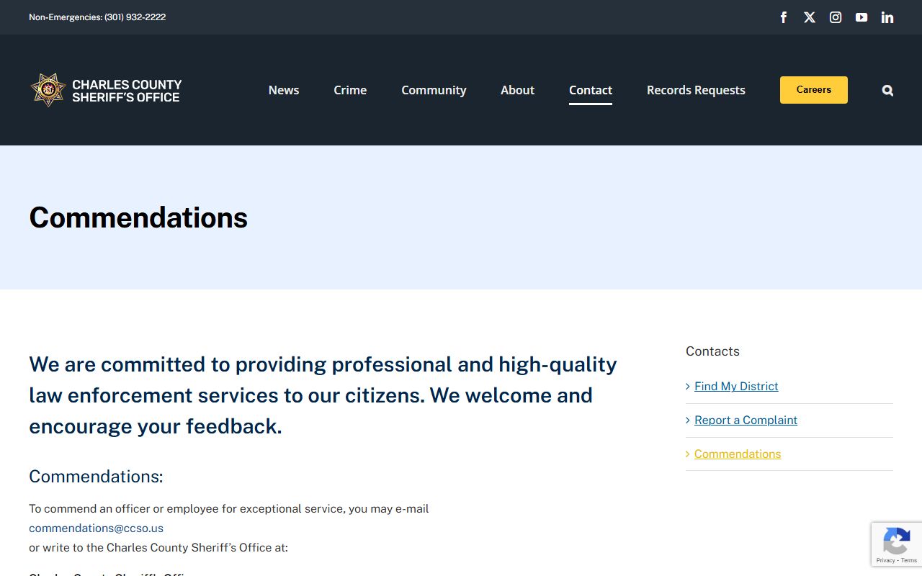Follow the Report a Complaint link

(x=746, y=420)
